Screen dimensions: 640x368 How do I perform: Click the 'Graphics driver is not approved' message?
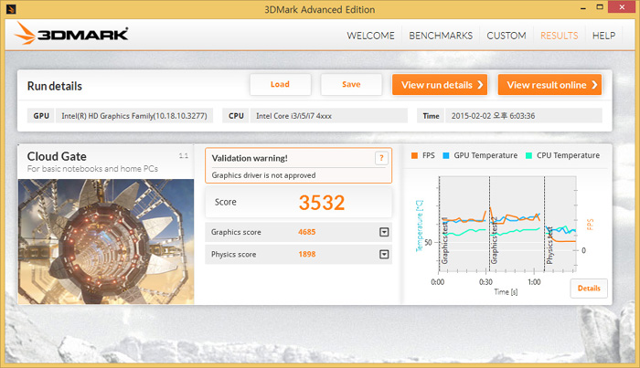263,175
